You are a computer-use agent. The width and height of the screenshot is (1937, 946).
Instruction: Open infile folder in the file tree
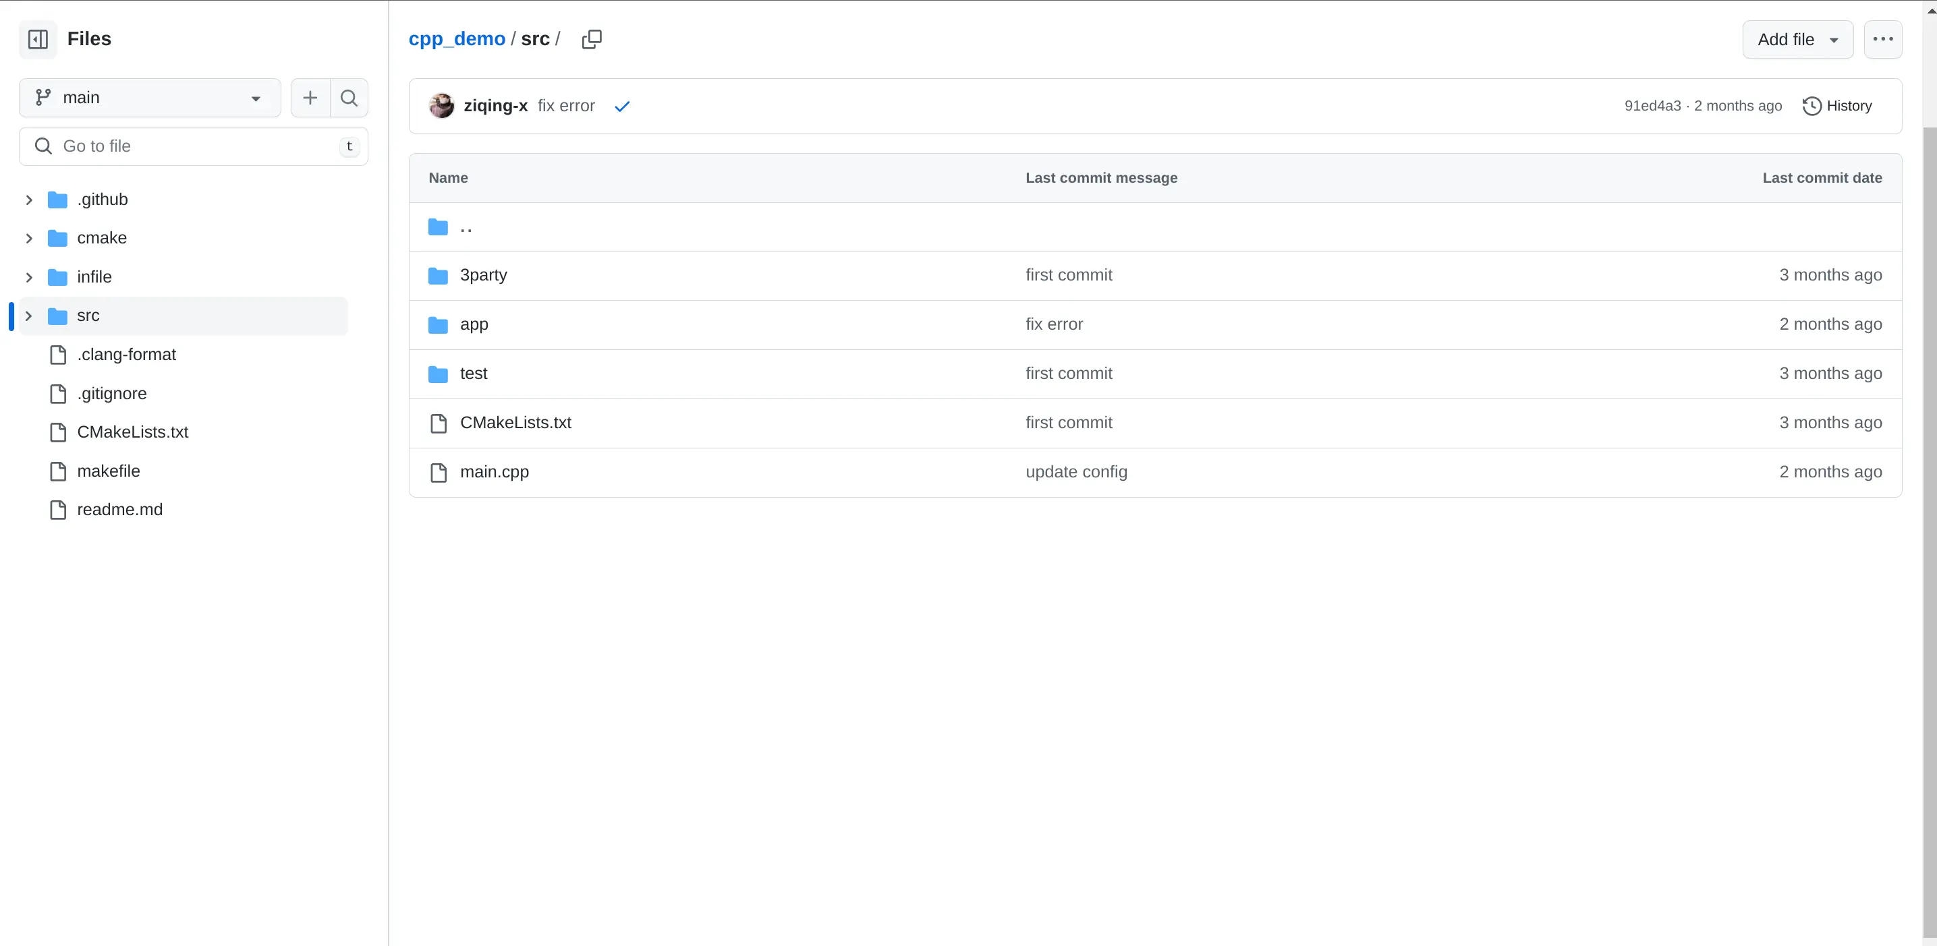[x=94, y=277]
